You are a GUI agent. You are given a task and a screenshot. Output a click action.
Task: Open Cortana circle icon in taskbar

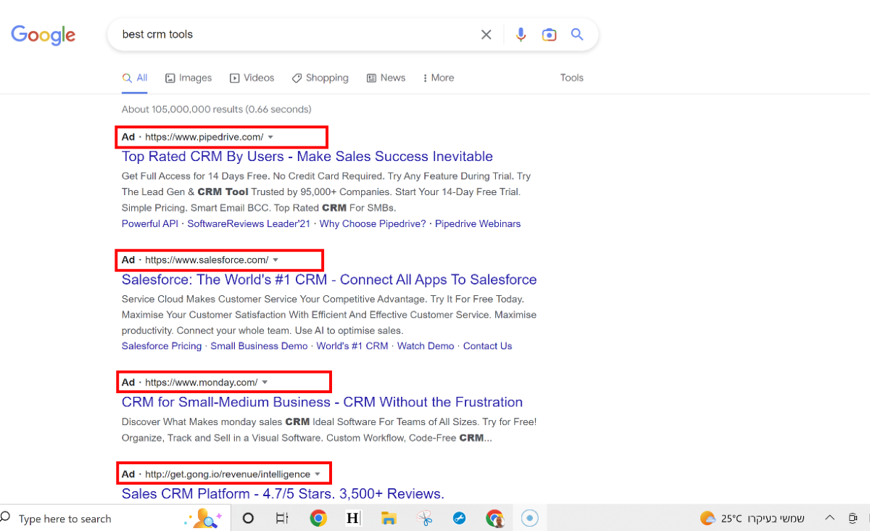pyautogui.click(x=248, y=518)
